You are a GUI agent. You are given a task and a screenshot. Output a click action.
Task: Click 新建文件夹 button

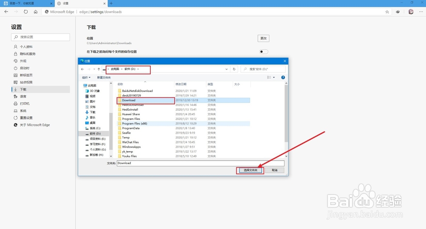tap(104, 77)
